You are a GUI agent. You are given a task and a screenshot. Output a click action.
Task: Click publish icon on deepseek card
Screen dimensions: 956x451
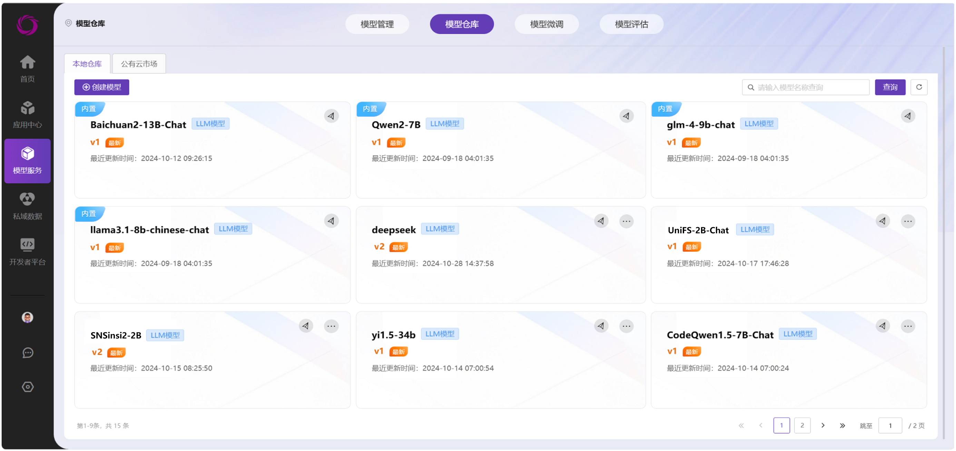[x=601, y=221]
